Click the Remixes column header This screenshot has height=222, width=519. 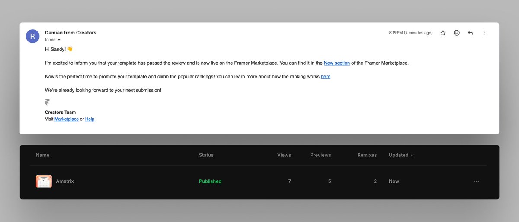point(367,155)
